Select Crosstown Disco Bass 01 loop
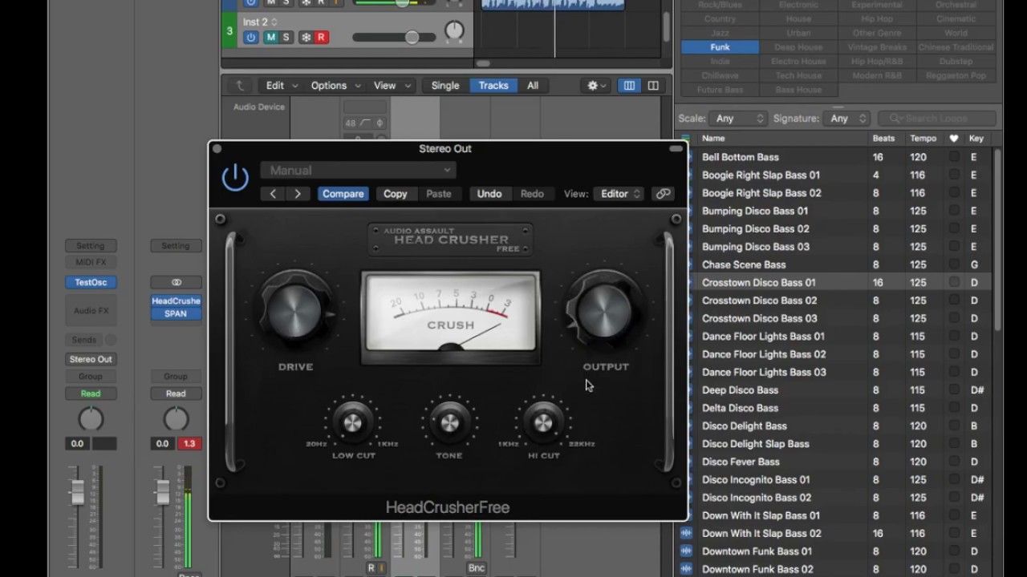 point(834,282)
